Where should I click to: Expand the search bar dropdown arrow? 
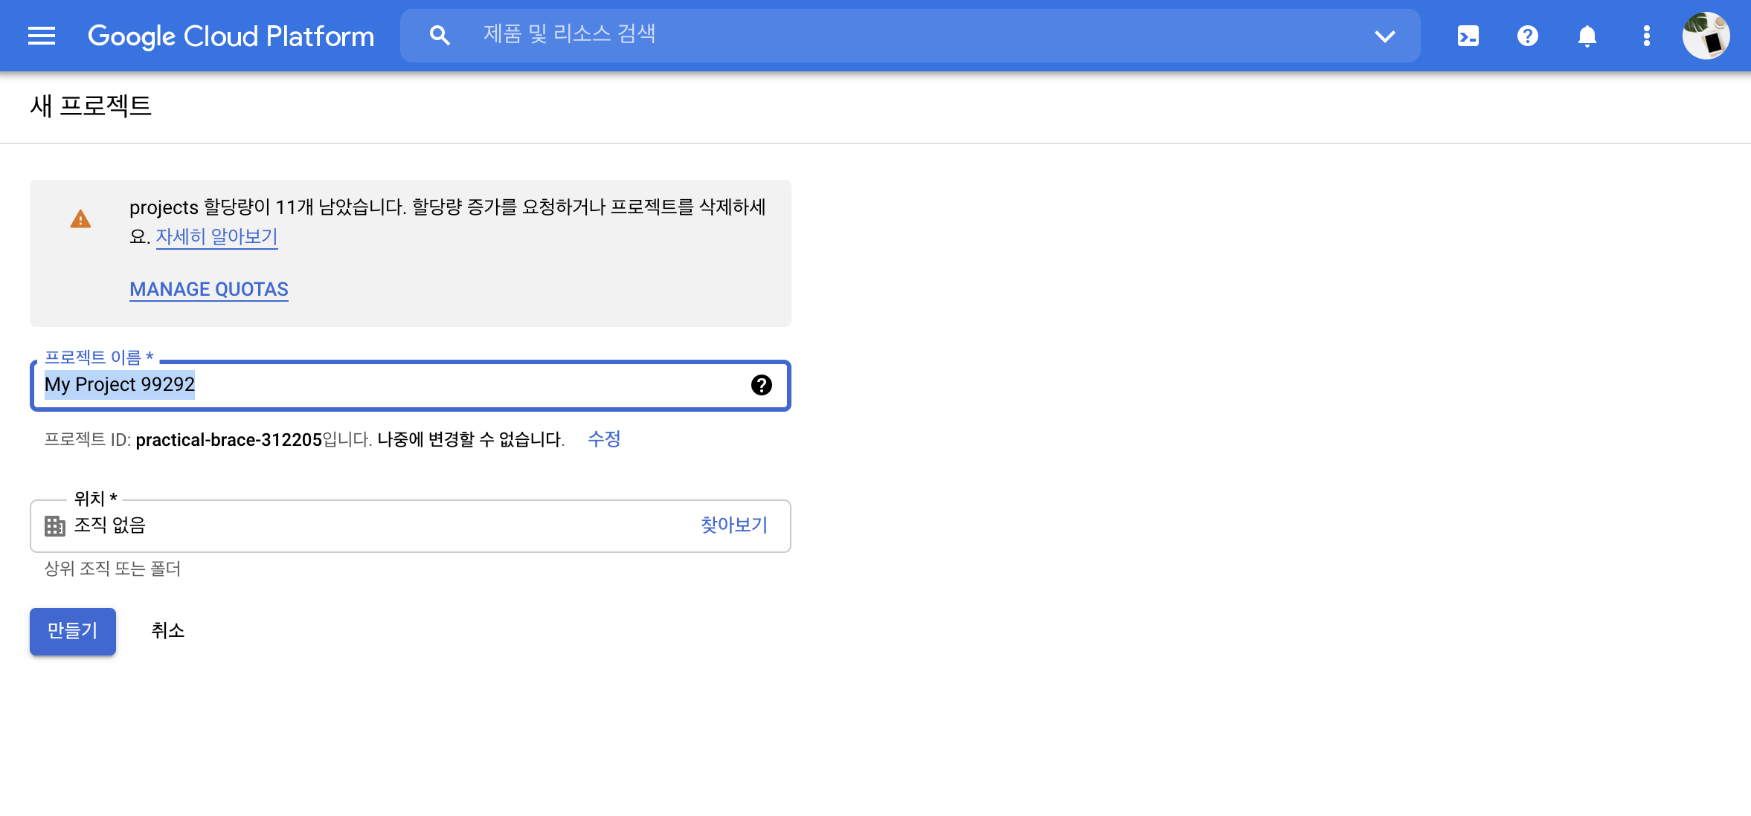pyautogui.click(x=1384, y=36)
